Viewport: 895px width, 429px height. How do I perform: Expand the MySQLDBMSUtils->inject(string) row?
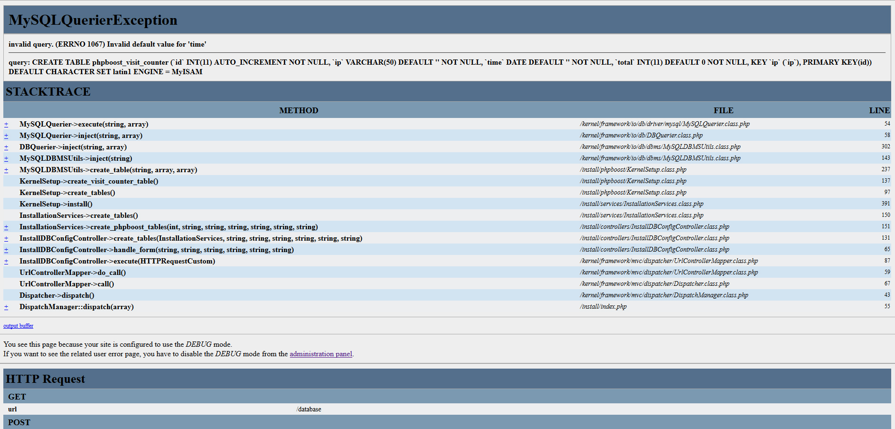(6, 158)
